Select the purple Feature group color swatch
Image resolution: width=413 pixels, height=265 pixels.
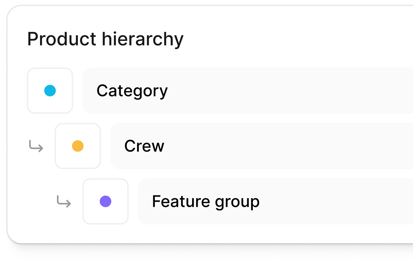point(105,201)
